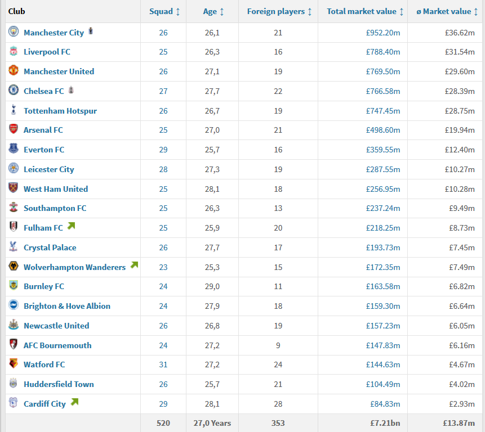Click the Manchester City club crest

click(14, 31)
